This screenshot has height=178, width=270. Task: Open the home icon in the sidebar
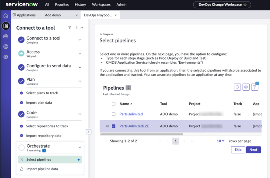click(x=6, y=16)
